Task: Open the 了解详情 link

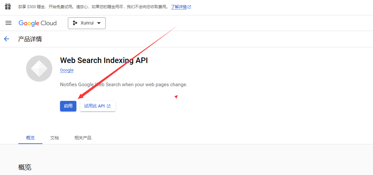Action: [181, 7]
